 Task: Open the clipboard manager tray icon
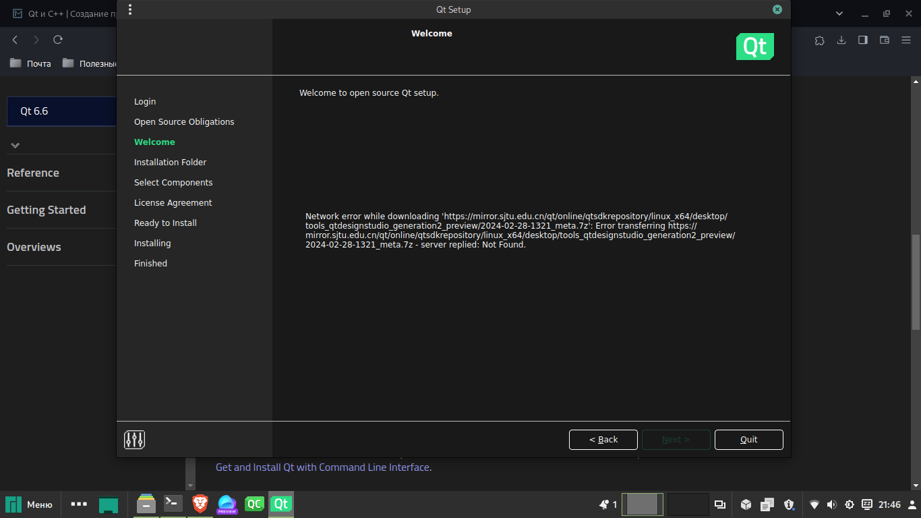(x=767, y=505)
